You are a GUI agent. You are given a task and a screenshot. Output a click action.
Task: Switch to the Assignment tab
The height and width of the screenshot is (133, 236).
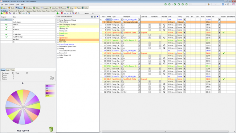(13, 11)
